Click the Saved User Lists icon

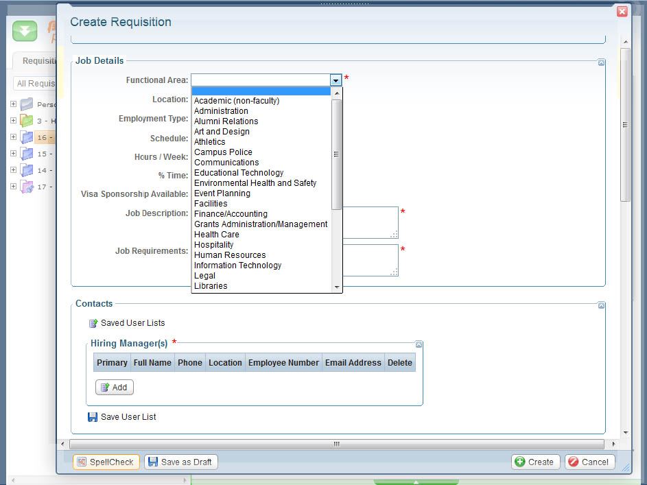click(x=93, y=323)
